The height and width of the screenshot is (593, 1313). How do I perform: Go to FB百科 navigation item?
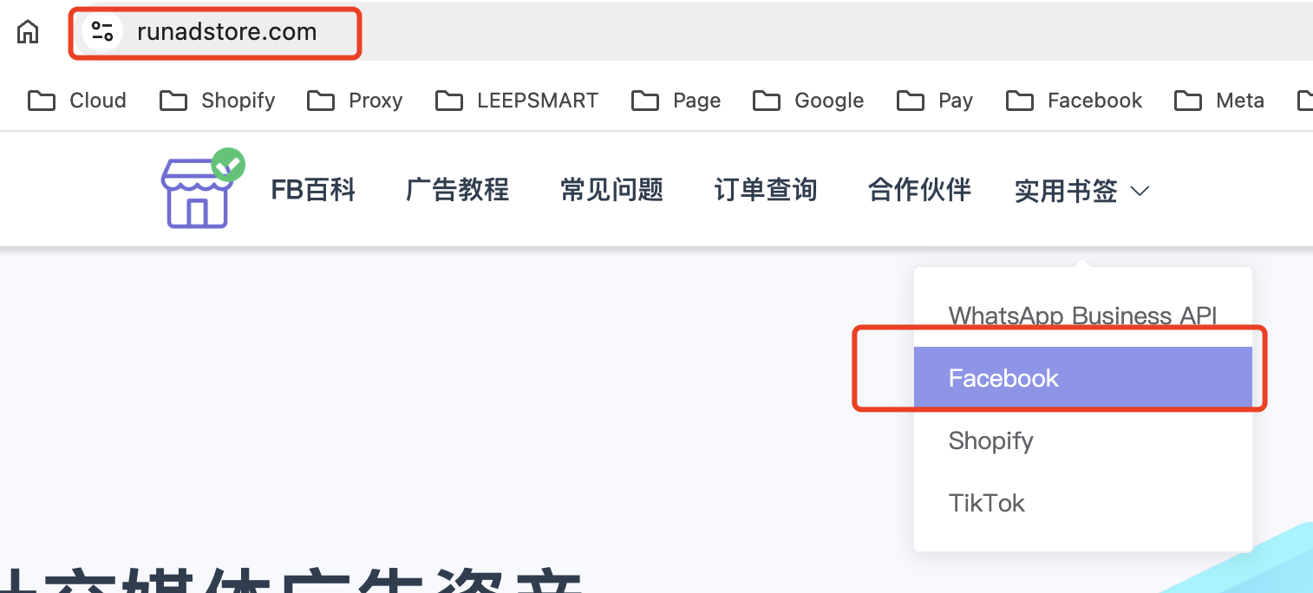click(x=314, y=190)
